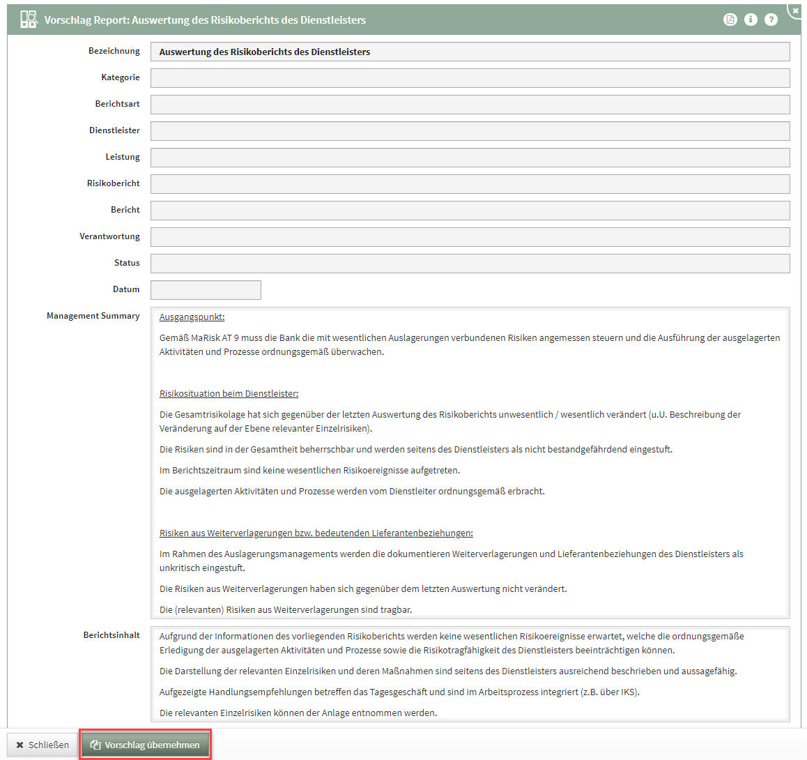
Task: Focus the Datum date field
Action: click(x=206, y=290)
